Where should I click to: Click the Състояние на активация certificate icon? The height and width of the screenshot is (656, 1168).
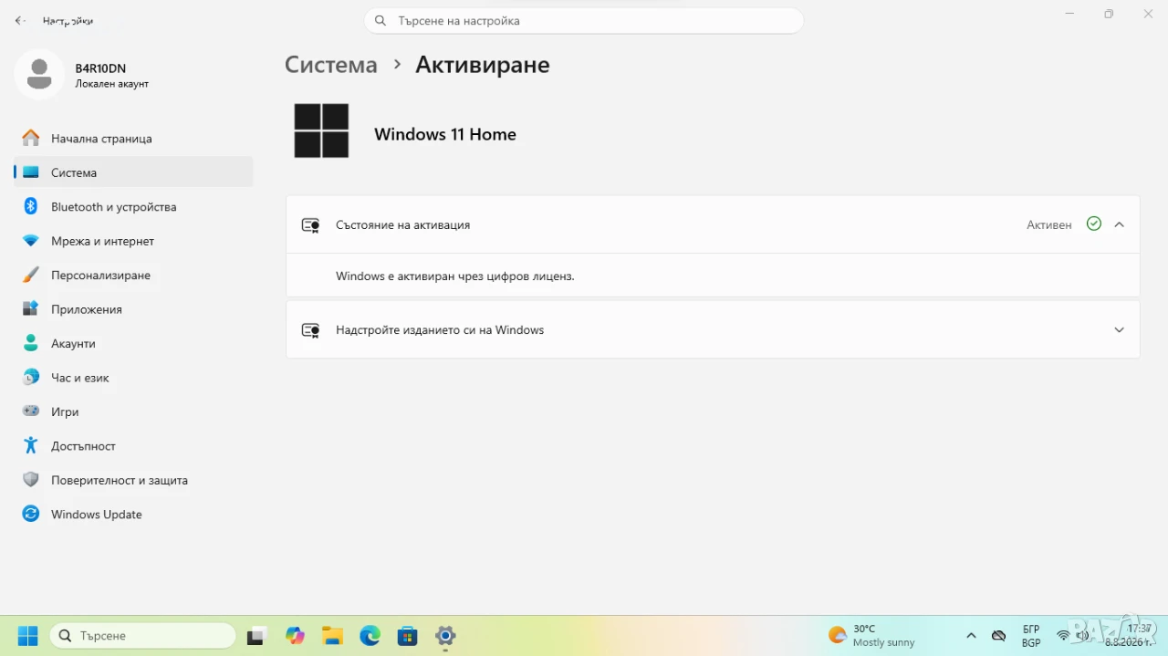tap(311, 225)
